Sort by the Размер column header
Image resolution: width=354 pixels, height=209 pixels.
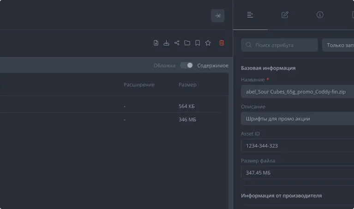tap(187, 84)
